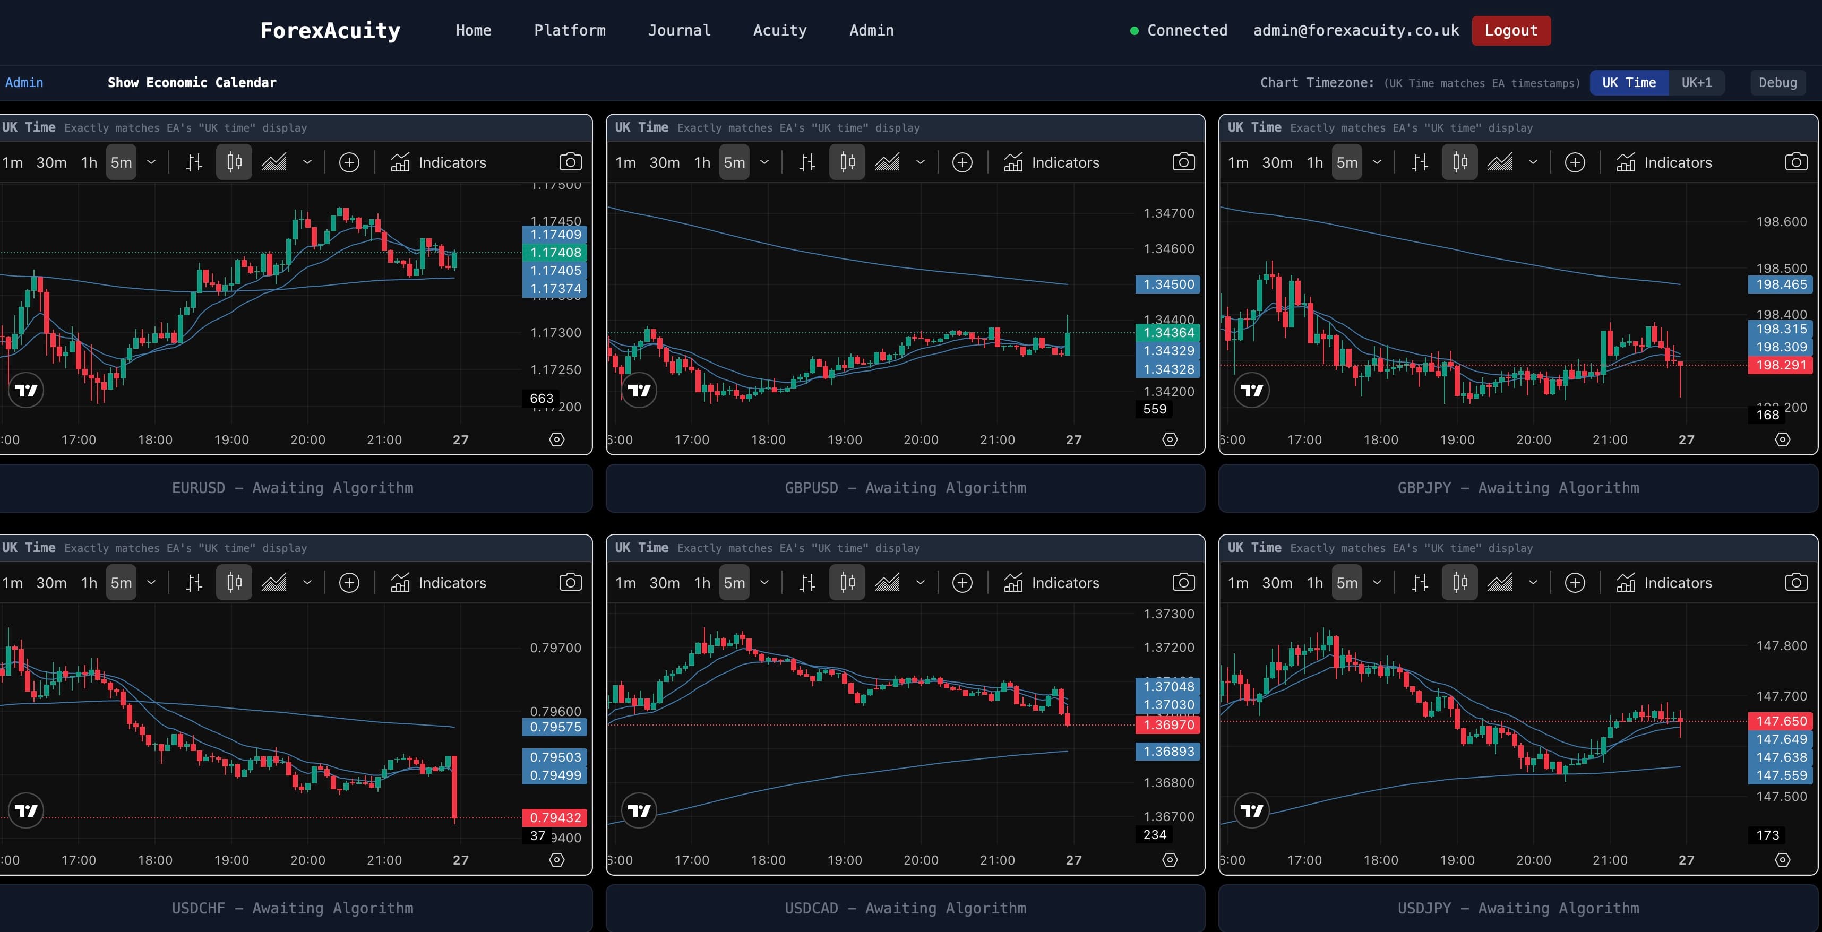Viewport: 1822px width, 932px height.
Task: Click compare plus icon on GBPUSD chart
Action: click(962, 162)
